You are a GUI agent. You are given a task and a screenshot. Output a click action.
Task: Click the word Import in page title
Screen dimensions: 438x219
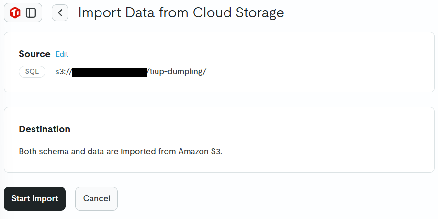[100, 13]
